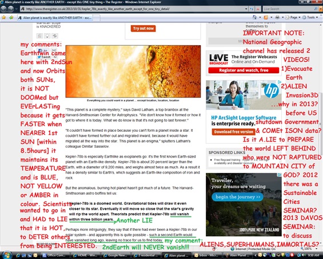The image size is (323, 259).
Task: Stop loading with the red X icon
Action: pyautogui.click(x=258, y=9)
